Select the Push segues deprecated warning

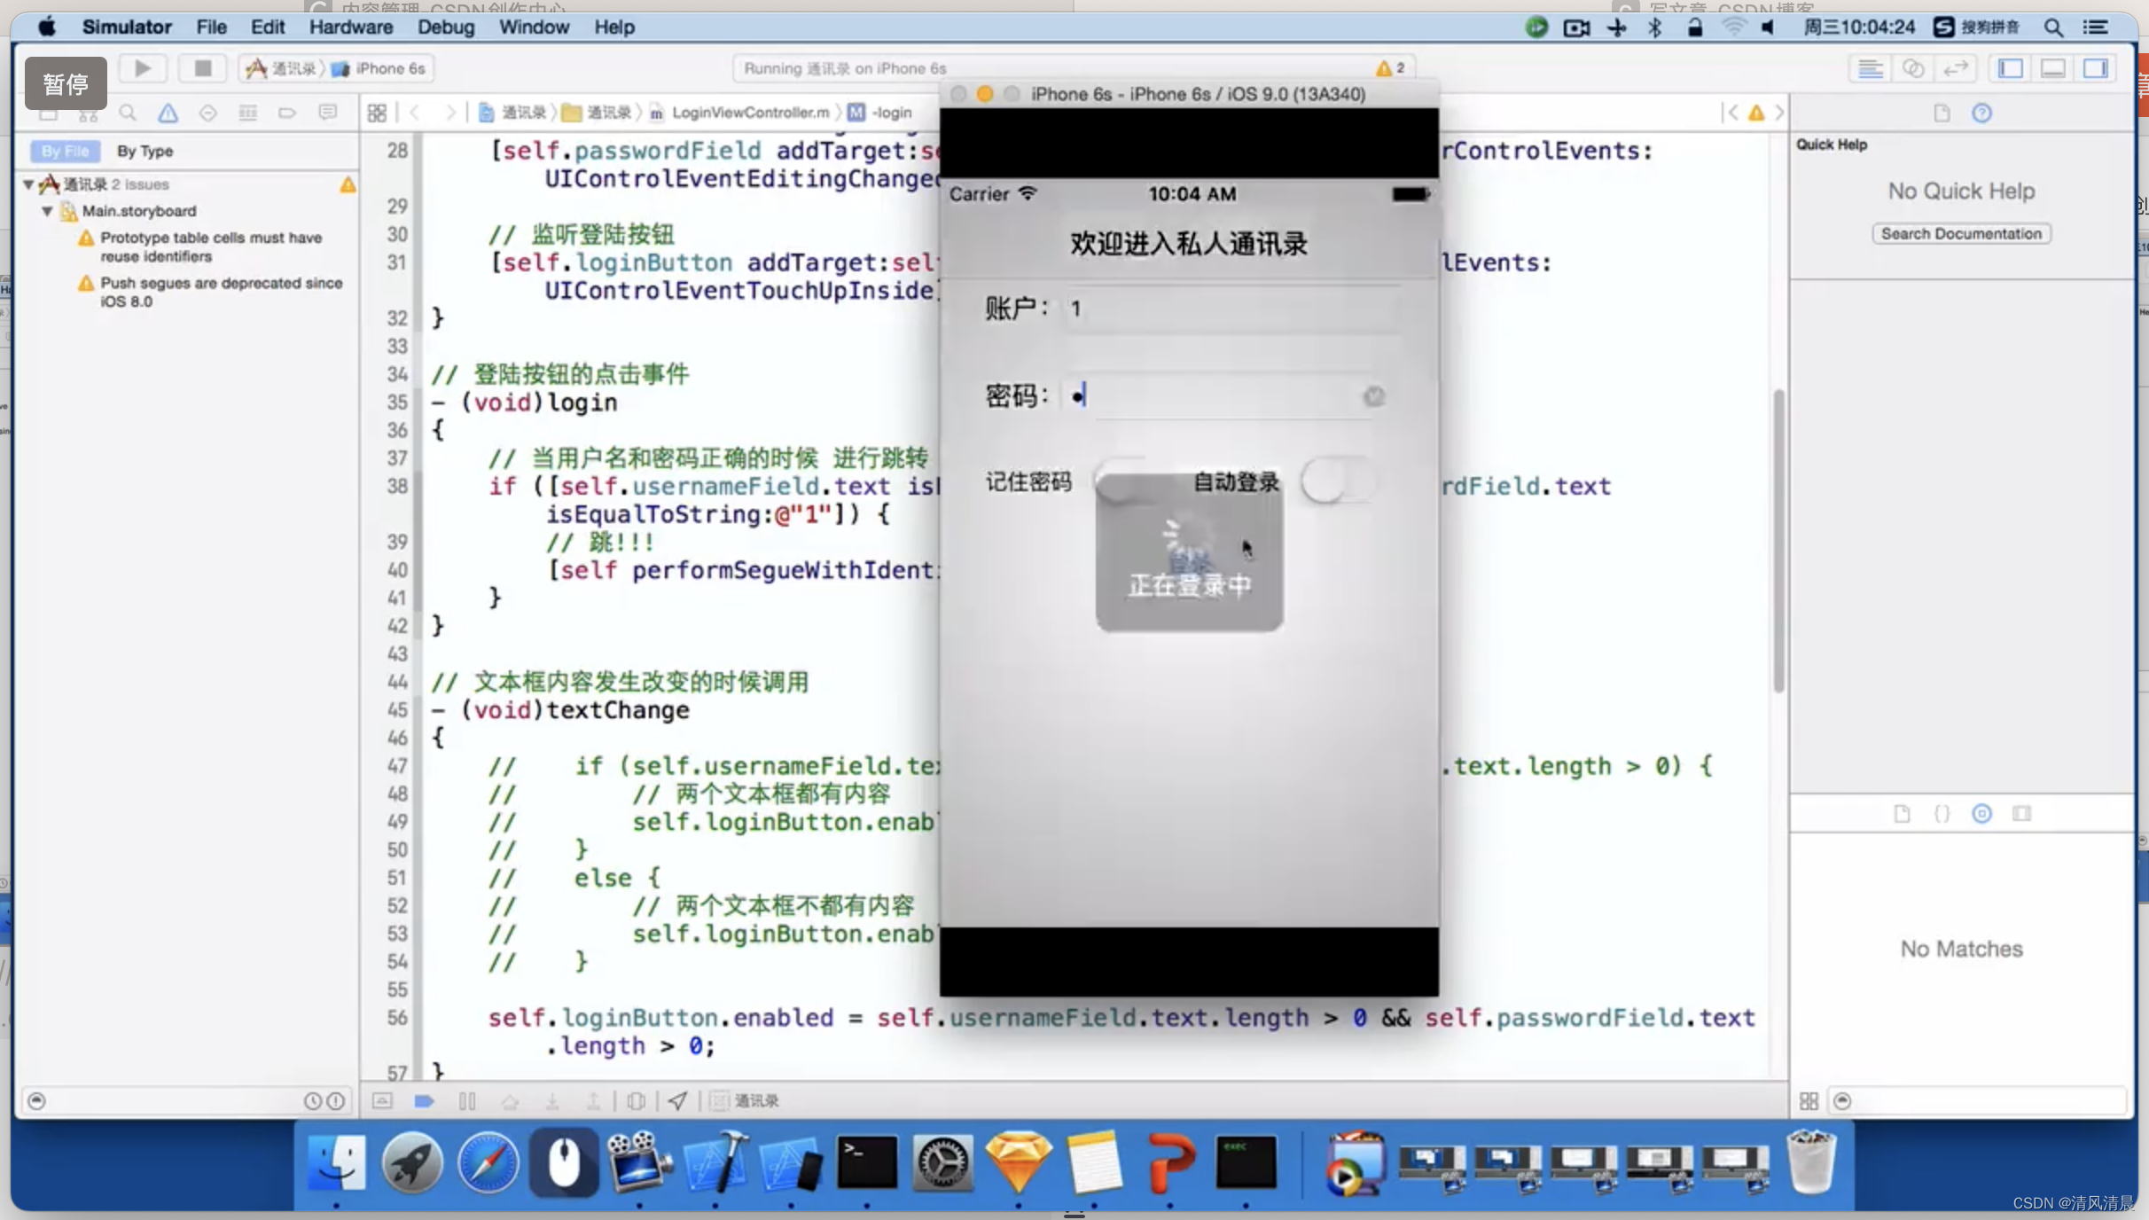(x=211, y=292)
